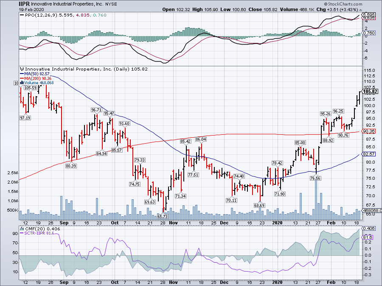Click the 82.57 moving average tag

(x=369, y=154)
